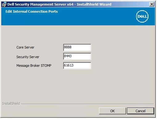Place cursor after 8443 in Security Server field
157x119 pixels.
click(72, 56)
